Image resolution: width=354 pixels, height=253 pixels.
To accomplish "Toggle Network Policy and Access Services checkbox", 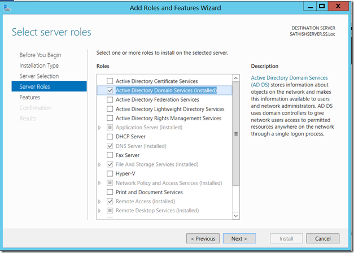I will click(x=110, y=183).
